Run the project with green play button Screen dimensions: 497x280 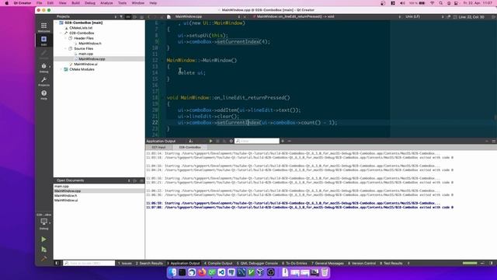coord(43,240)
